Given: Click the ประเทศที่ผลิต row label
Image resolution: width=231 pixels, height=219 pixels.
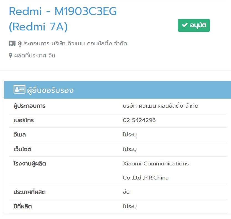Looking at the screenshot, I should pyautogui.click(x=29, y=192).
